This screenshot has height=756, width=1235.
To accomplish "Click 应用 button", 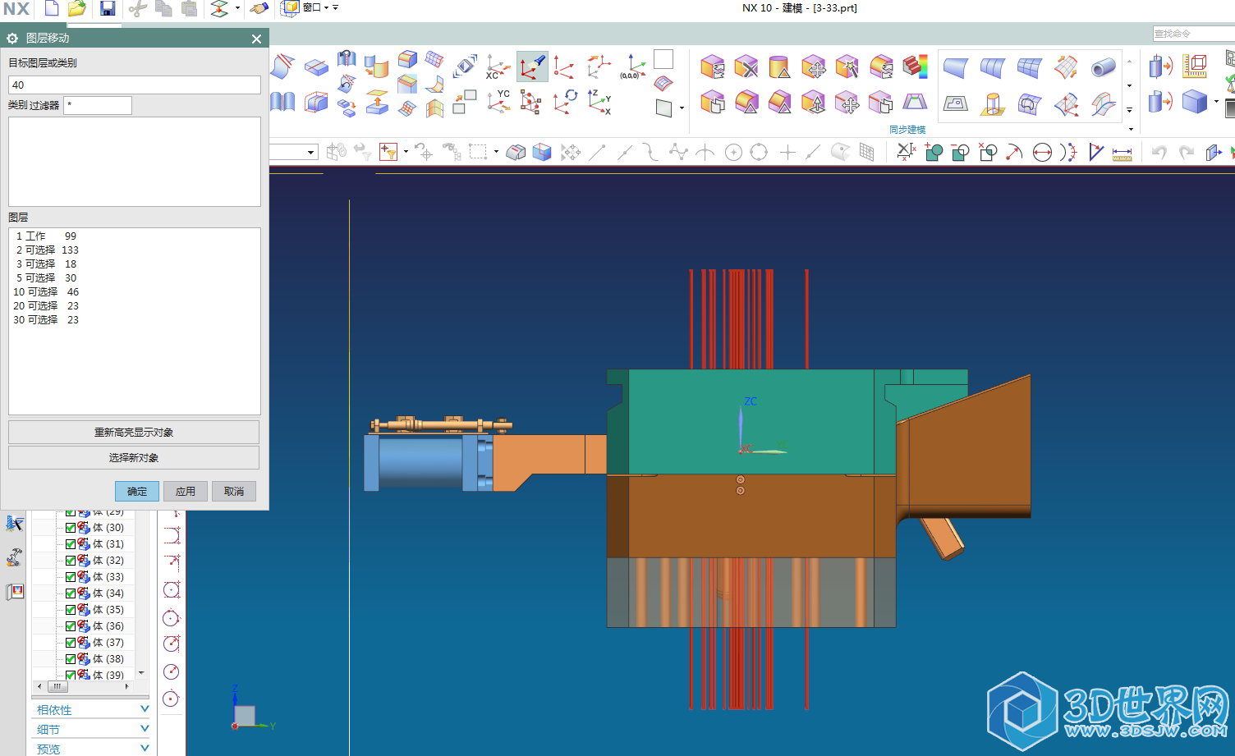I will (186, 491).
